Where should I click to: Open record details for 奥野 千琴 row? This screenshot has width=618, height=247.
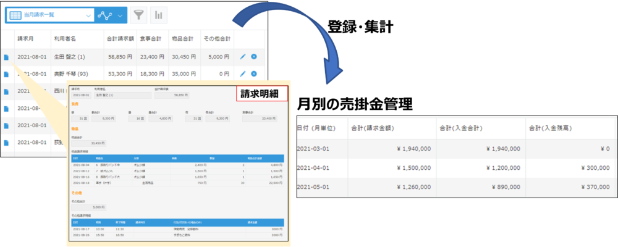[x=6, y=74]
